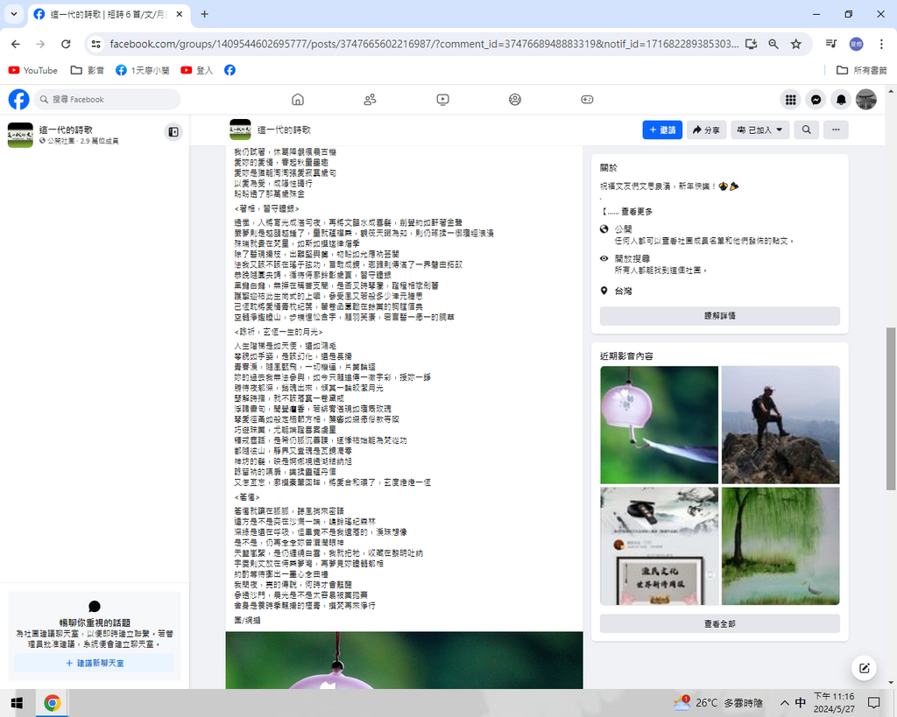
Task: Click the 邀請 invite button
Action: click(x=662, y=130)
